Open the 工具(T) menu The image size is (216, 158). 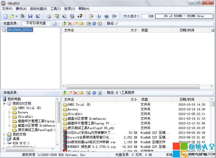click(x=55, y=9)
